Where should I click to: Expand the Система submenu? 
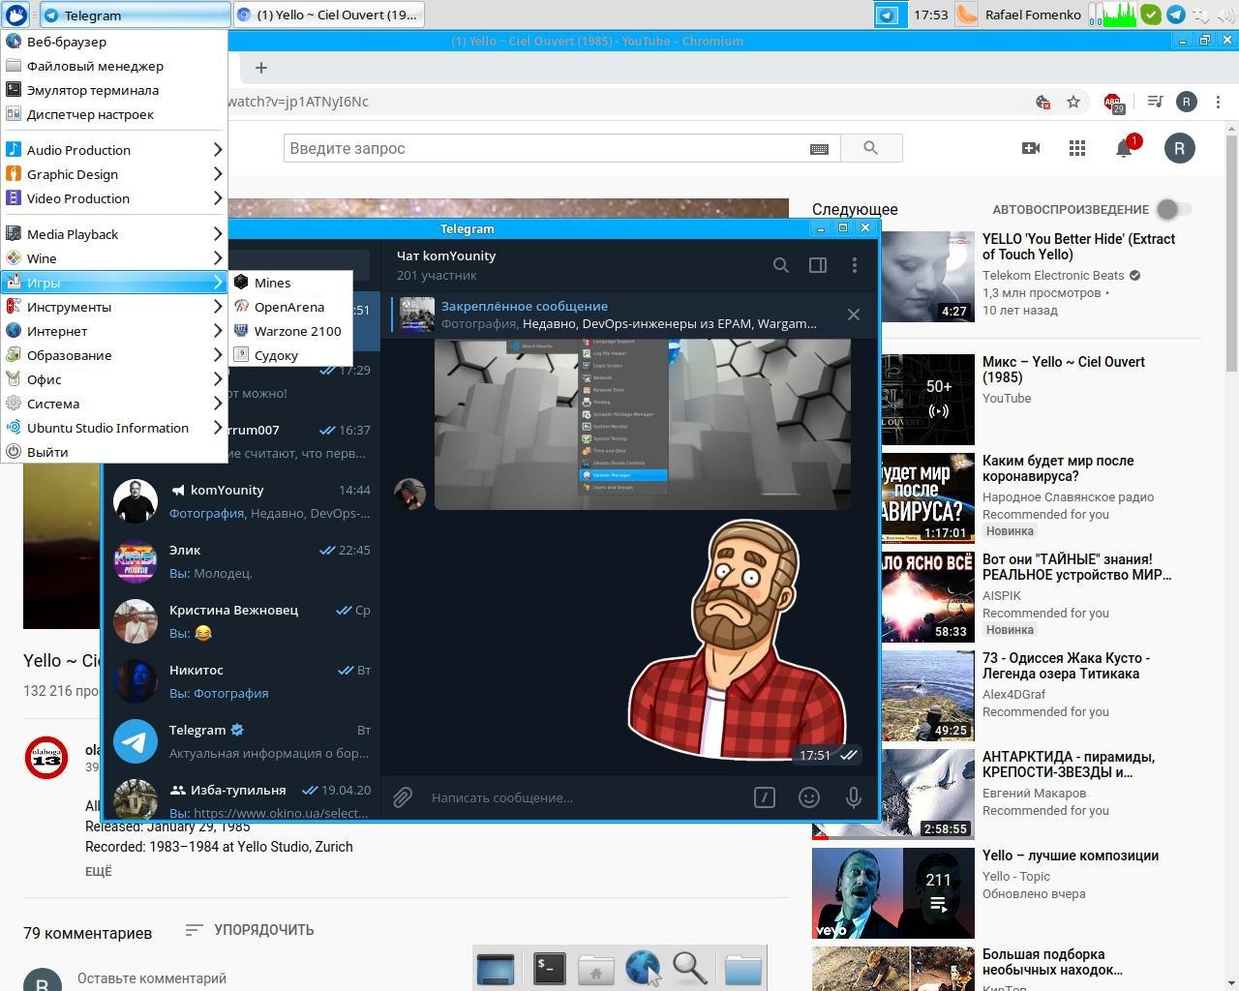click(114, 404)
